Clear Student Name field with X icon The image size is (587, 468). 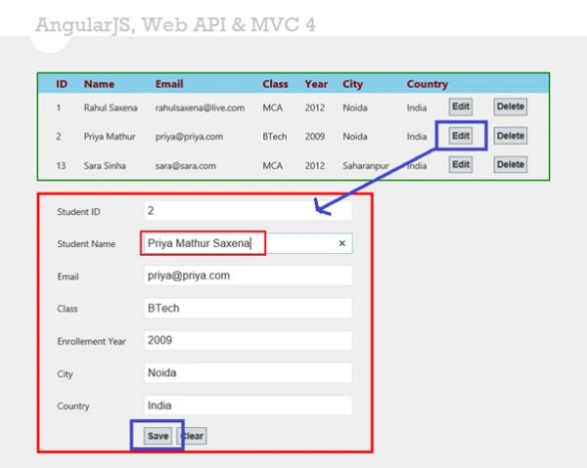click(341, 243)
